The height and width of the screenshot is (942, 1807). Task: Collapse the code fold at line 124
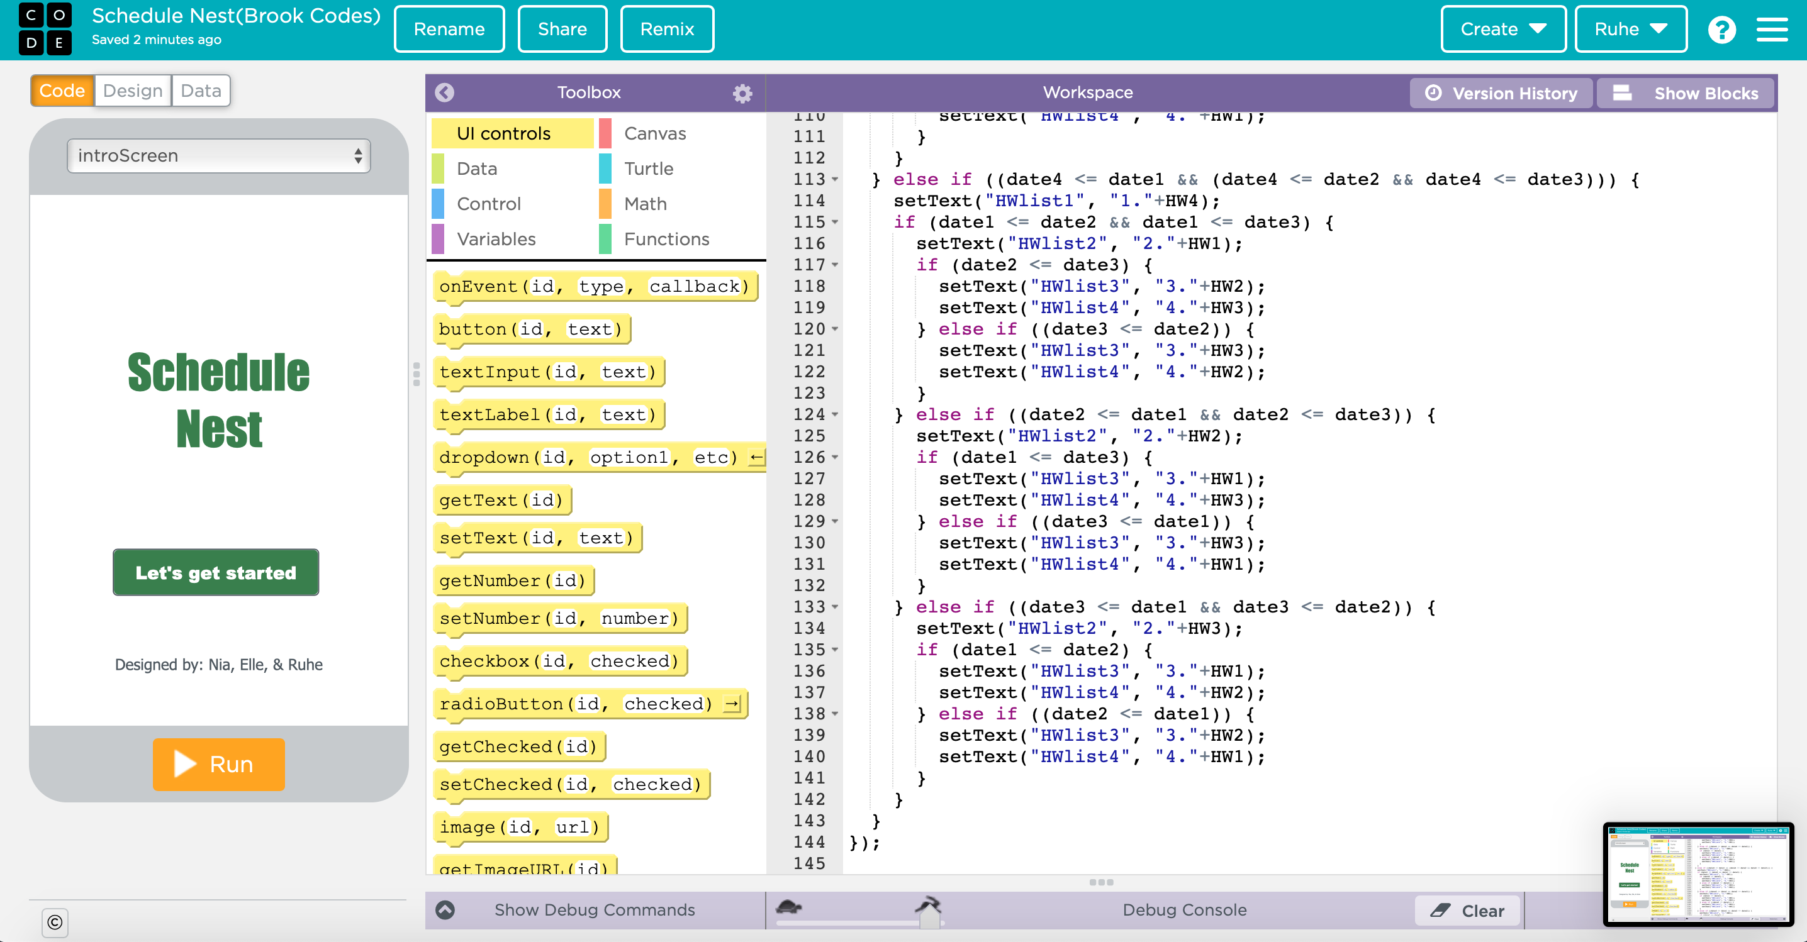(835, 415)
